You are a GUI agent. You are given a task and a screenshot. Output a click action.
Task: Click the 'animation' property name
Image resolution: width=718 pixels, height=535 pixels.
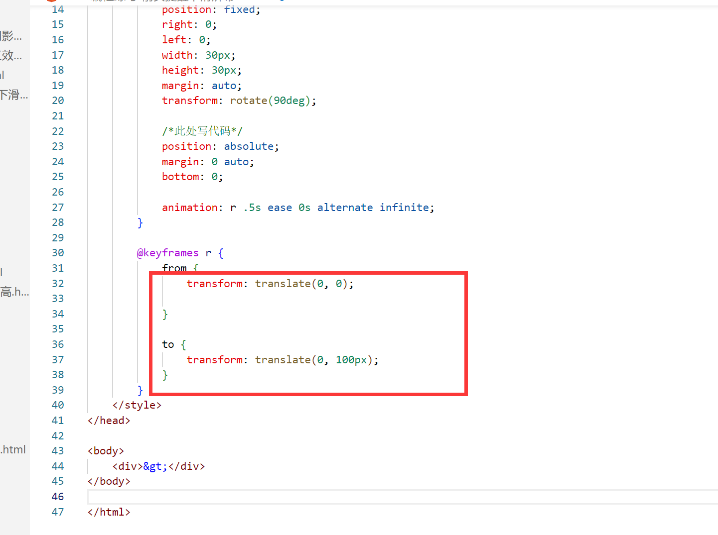(x=189, y=208)
